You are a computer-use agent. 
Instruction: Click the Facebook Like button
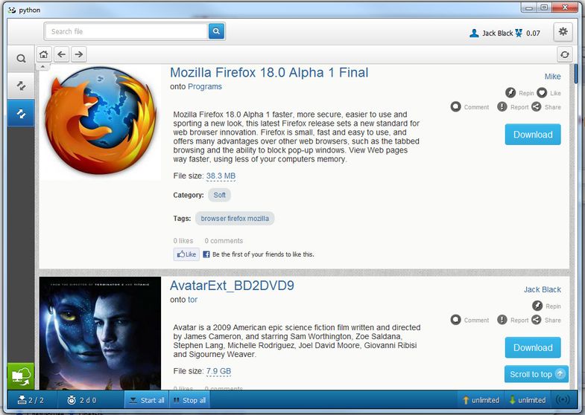(186, 254)
